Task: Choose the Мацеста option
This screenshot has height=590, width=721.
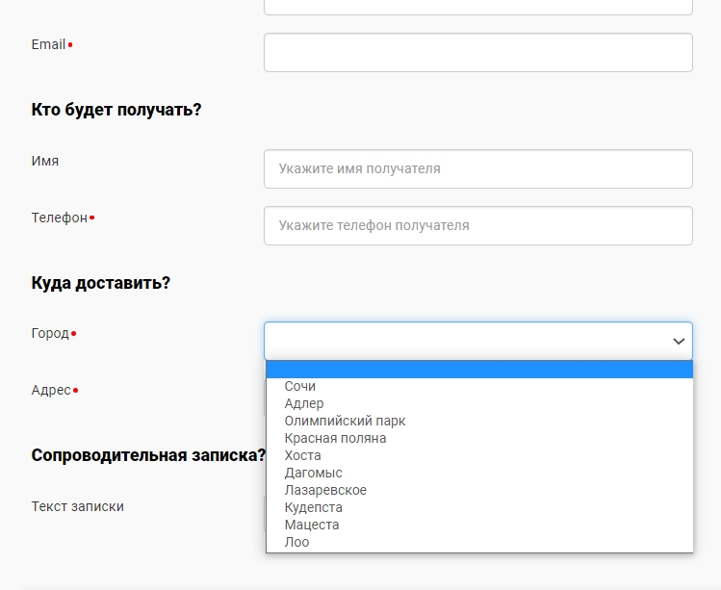Action: pos(312,525)
